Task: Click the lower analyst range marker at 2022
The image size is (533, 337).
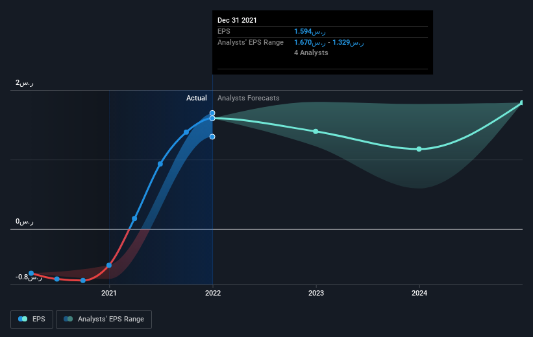Action: coord(212,137)
